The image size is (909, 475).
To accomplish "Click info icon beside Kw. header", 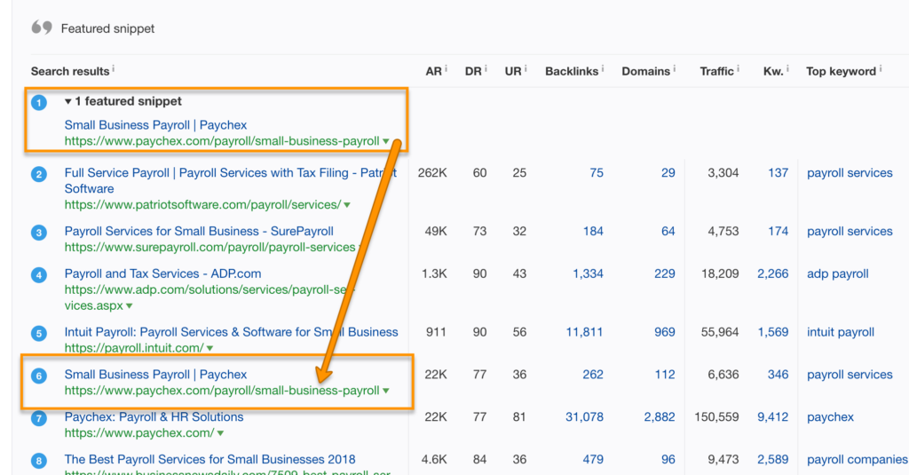I will [x=788, y=69].
